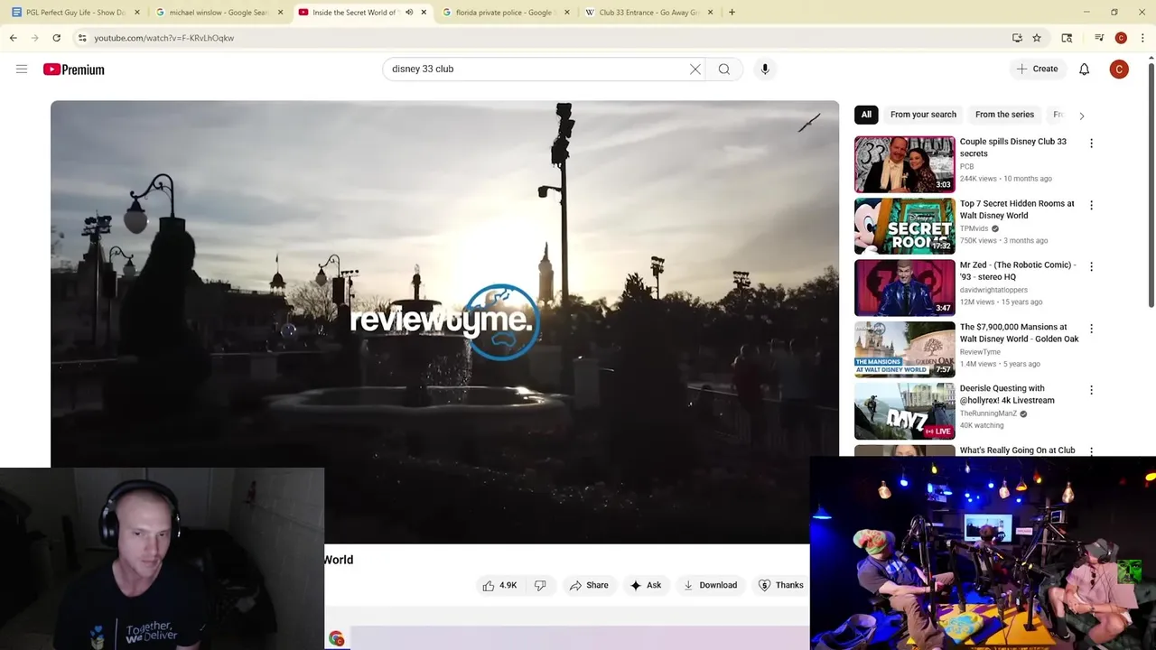The image size is (1156, 650).
Task: Open Golden Oak Mansions thumbnail
Action: coord(904,349)
